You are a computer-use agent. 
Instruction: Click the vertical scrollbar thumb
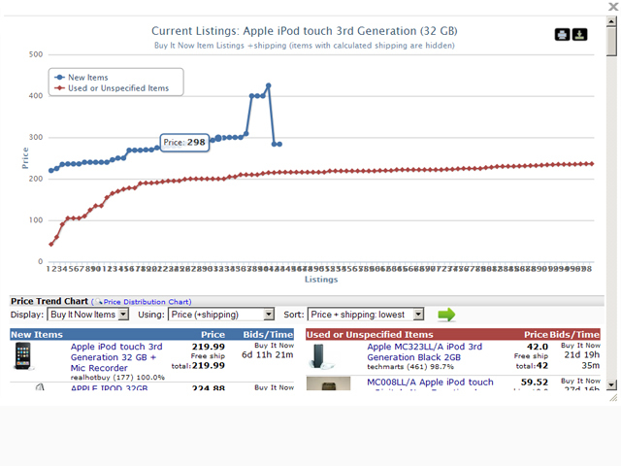611,42
